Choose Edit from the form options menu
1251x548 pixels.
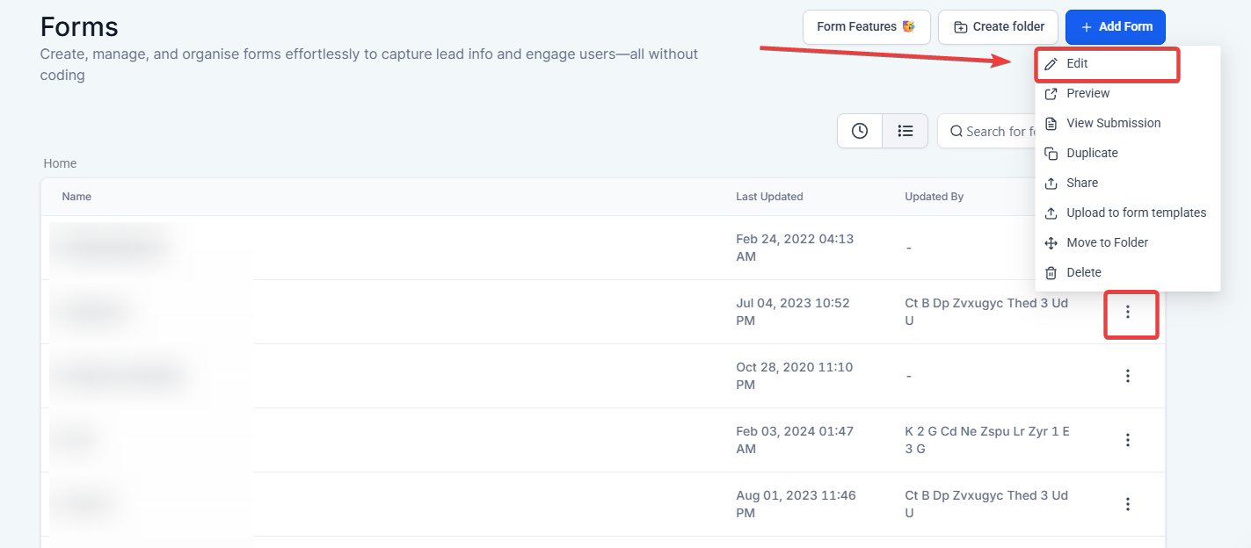point(1077,64)
